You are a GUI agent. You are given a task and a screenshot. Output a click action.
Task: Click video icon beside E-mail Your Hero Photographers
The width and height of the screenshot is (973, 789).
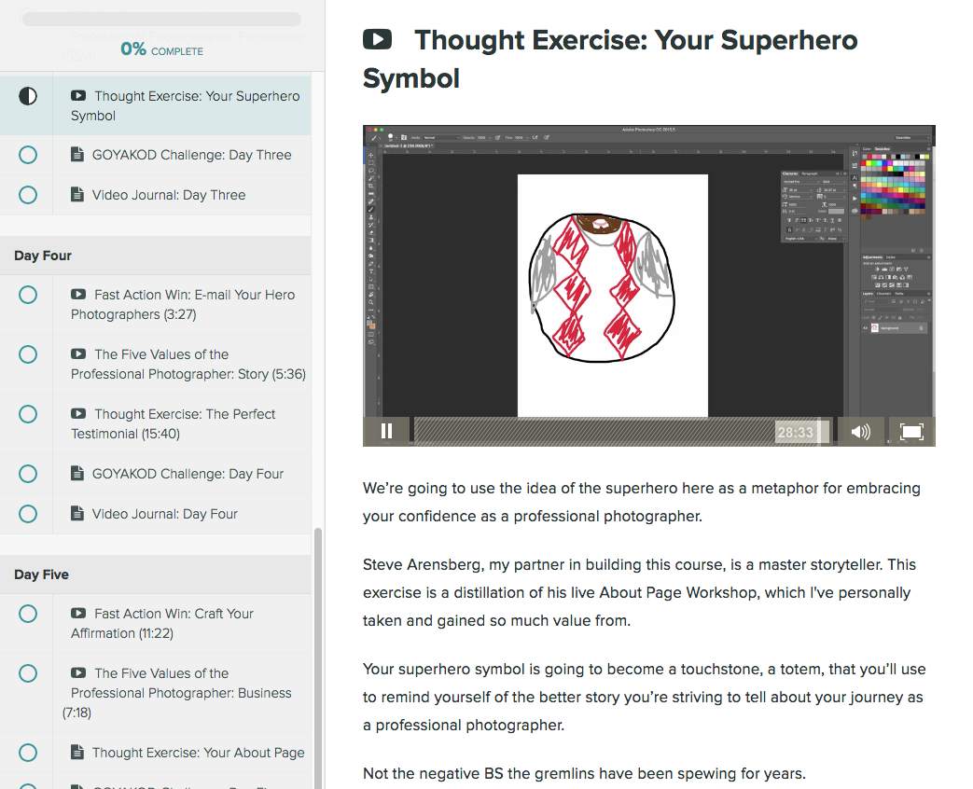pos(78,294)
